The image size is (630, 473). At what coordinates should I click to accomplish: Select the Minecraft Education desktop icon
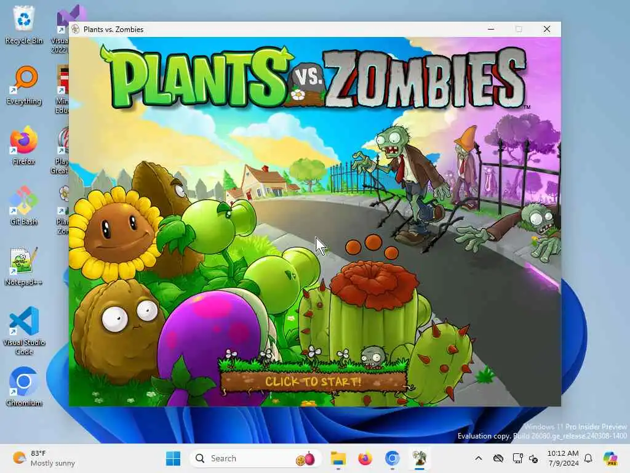(62, 89)
